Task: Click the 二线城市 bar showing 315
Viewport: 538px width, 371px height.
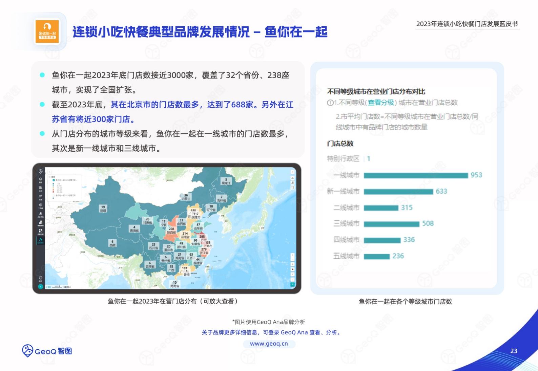Action: tap(381, 208)
